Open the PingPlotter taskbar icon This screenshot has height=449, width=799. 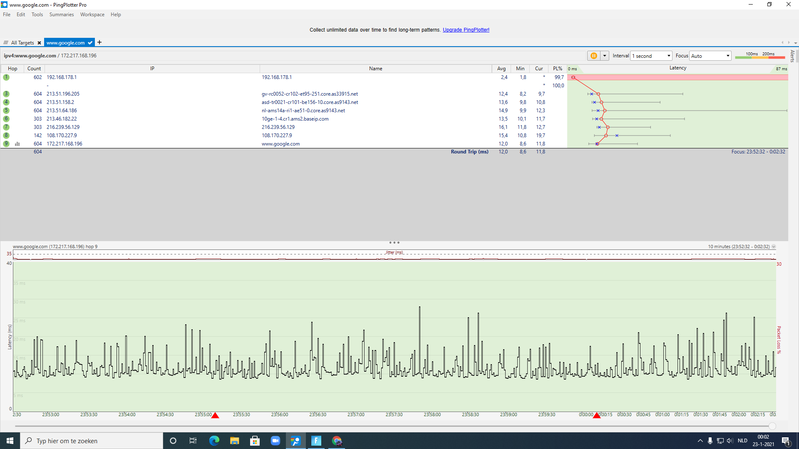click(x=296, y=441)
